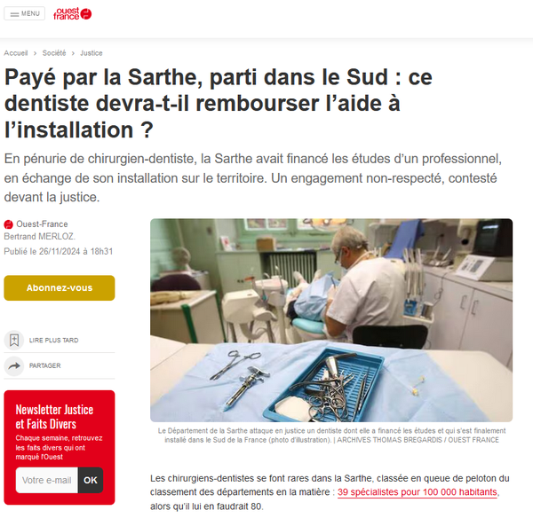
Task: Follow the 39 spécialistes pour 100 000 habitants link
Action: tap(418, 492)
